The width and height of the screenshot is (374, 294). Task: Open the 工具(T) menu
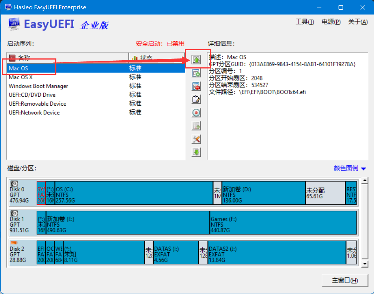[x=305, y=22]
